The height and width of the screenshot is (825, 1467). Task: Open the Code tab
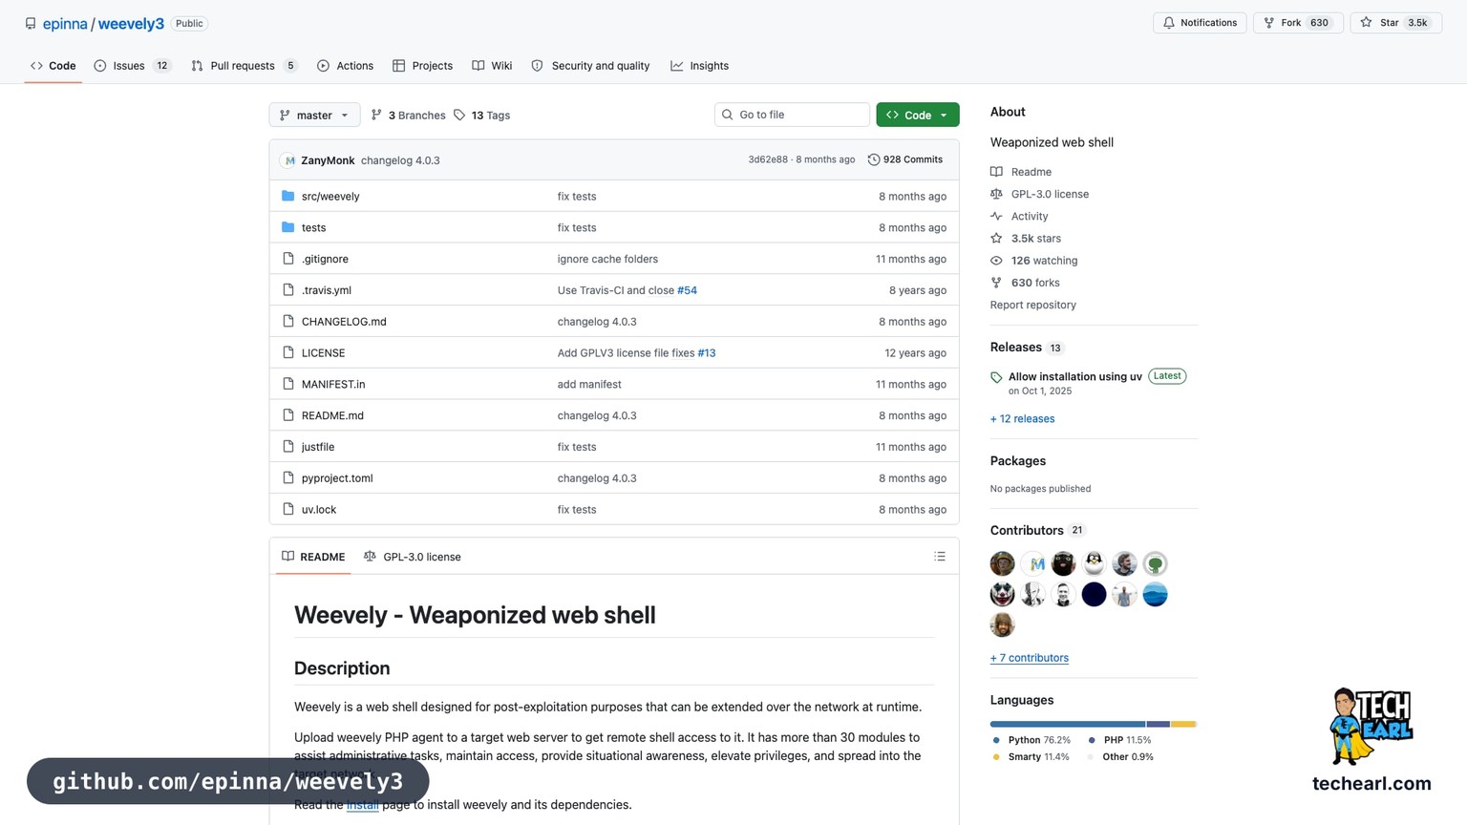tap(53, 66)
